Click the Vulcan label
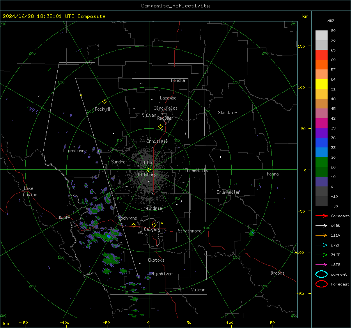351x328 pixels. (x=198, y=290)
